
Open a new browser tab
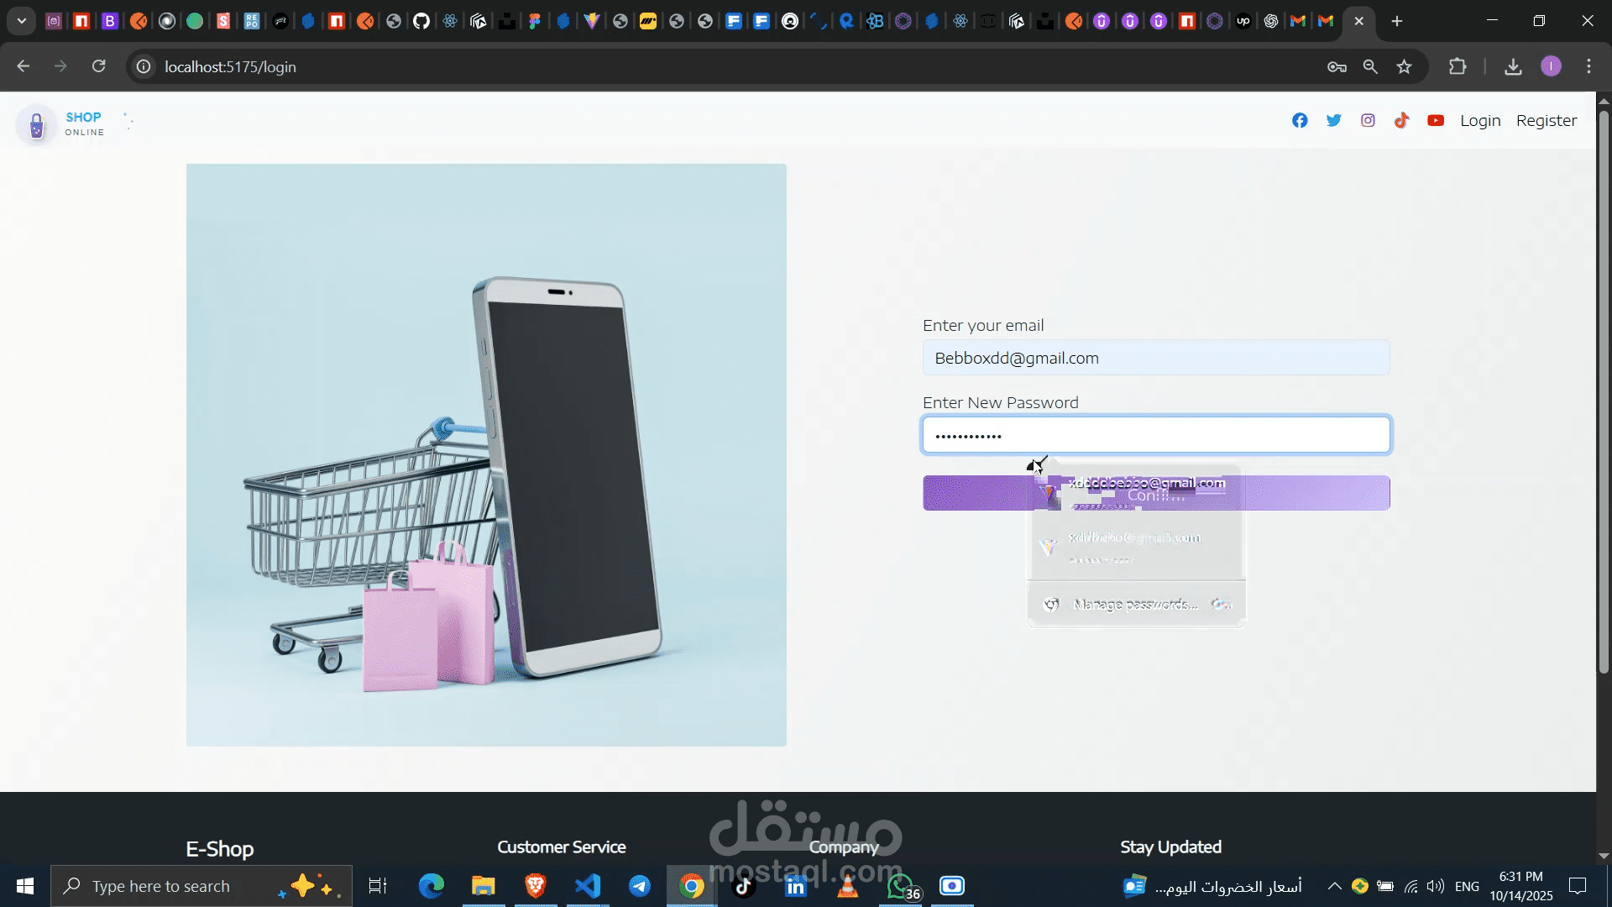[x=1397, y=21]
